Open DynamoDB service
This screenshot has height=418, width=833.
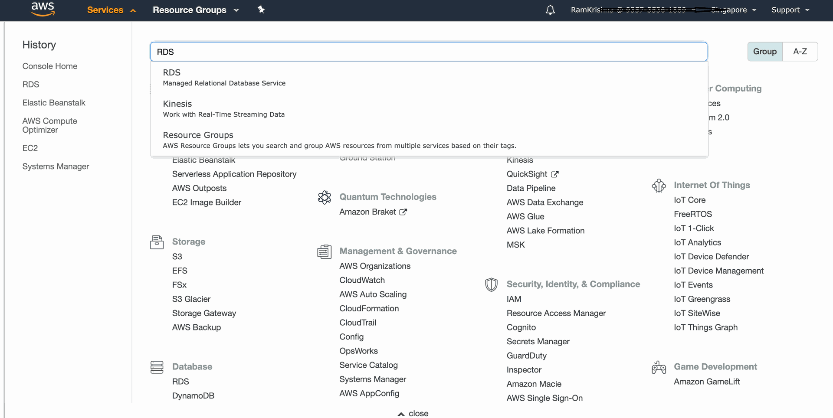coord(193,396)
